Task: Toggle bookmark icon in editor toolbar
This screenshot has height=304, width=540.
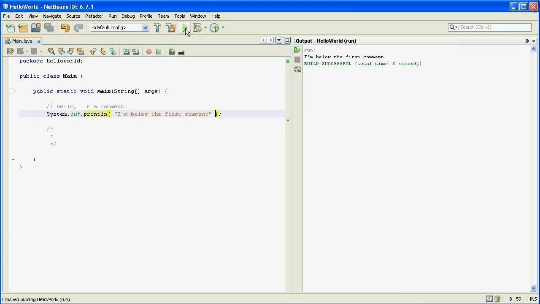Action: (113, 52)
